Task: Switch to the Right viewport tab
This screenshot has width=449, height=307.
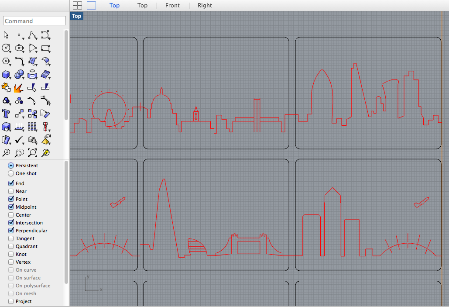Action: (205, 5)
